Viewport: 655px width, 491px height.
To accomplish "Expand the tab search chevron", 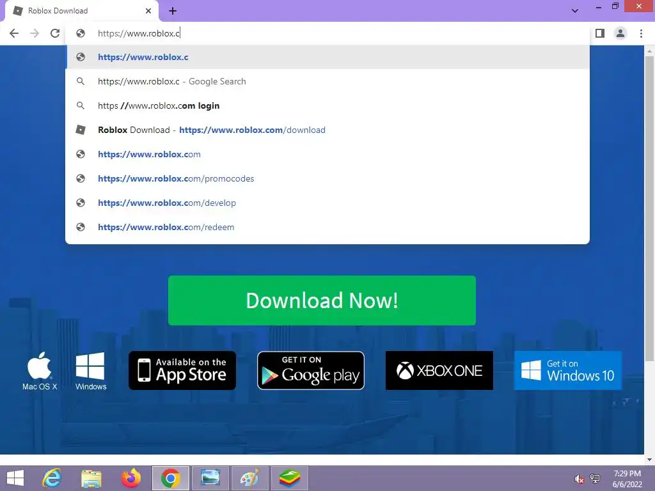I will pyautogui.click(x=575, y=11).
